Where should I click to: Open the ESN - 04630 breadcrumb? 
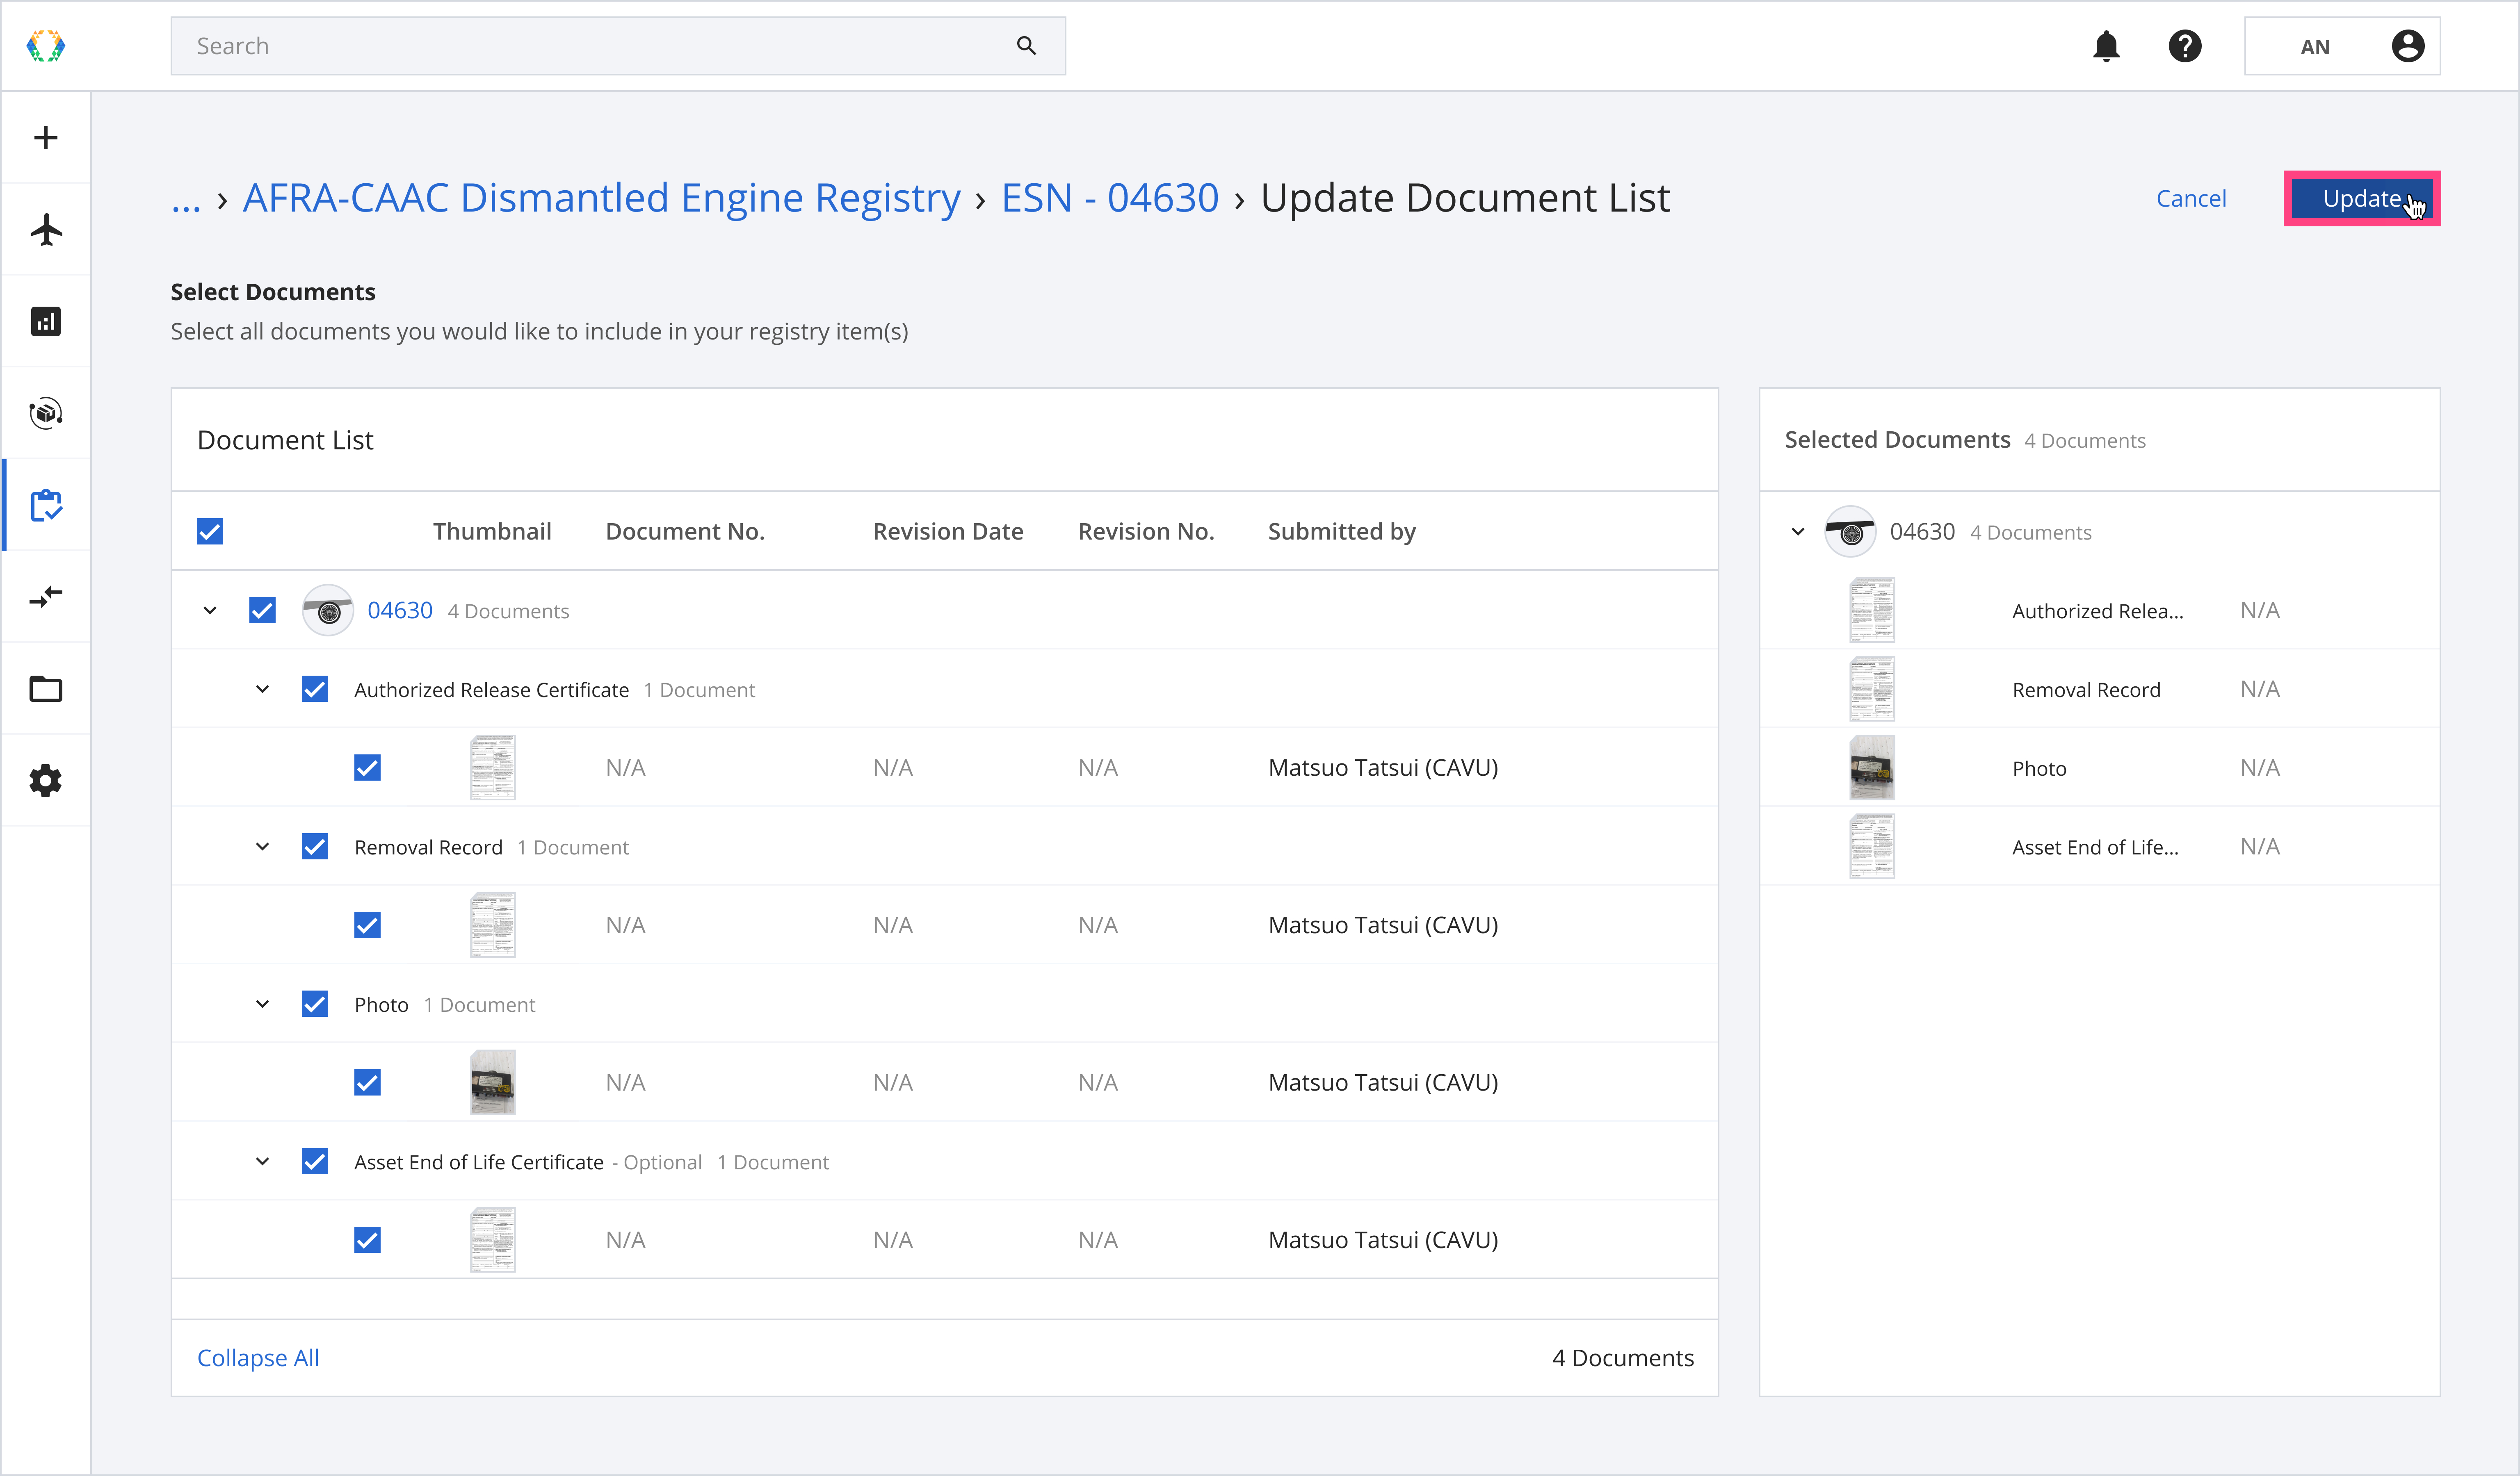[x=1110, y=198]
